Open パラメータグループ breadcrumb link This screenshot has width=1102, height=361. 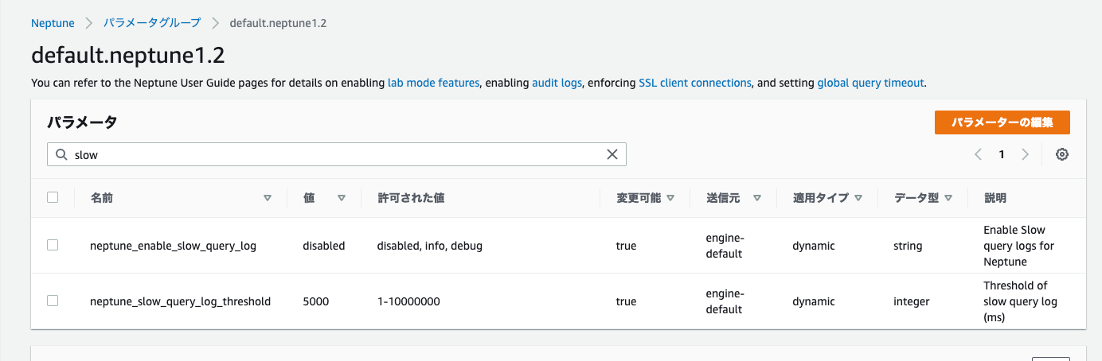[152, 23]
